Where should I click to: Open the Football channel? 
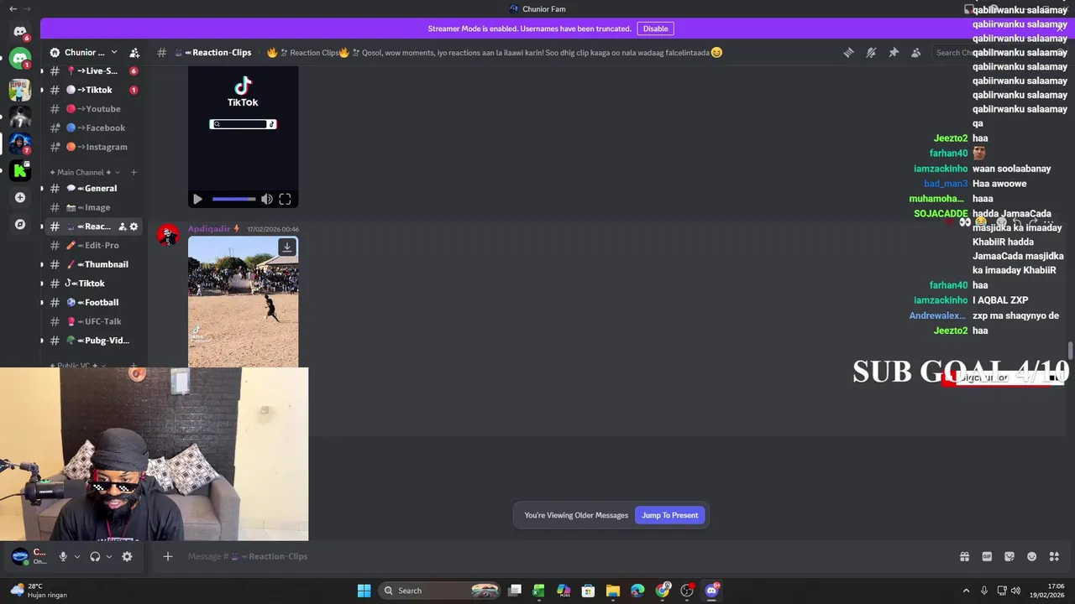[x=94, y=302]
